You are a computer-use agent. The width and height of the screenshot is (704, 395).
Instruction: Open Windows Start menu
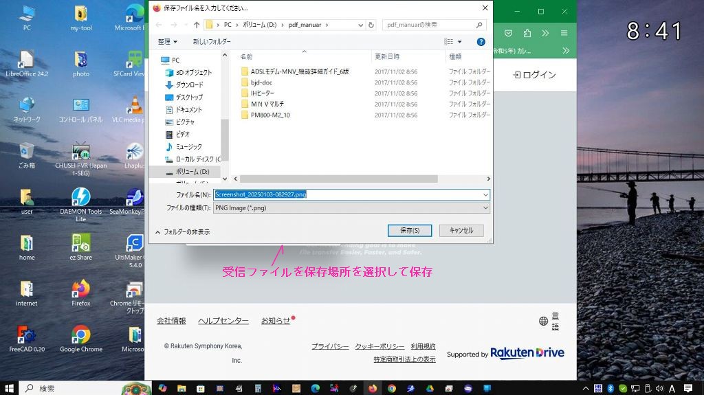pos(9,388)
